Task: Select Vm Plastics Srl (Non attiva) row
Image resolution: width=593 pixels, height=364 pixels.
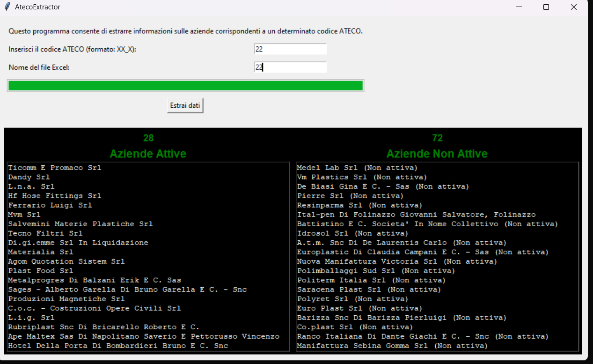Action: (437, 177)
